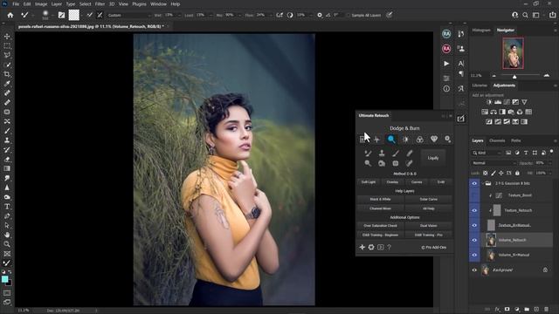Select the Clone Stamp tool
Screen dimensions: 559x314
7,140
